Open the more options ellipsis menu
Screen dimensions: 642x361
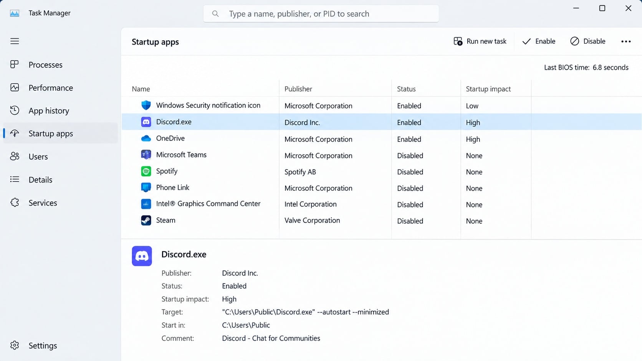coord(626,41)
